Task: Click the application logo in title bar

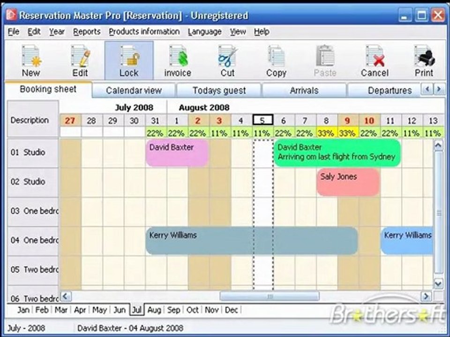Action: [11, 15]
